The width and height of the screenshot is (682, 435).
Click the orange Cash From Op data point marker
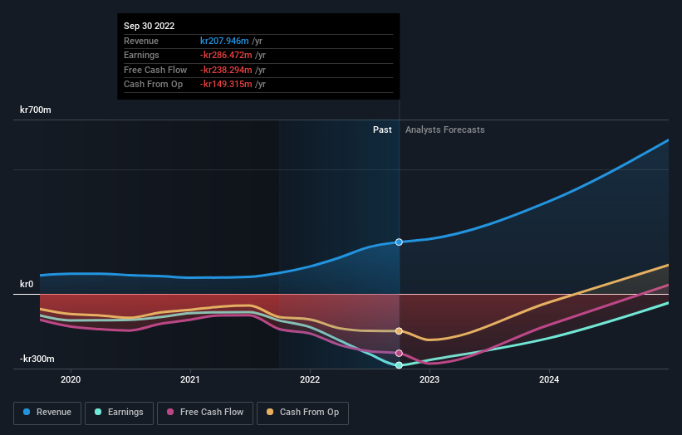pos(399,331)
